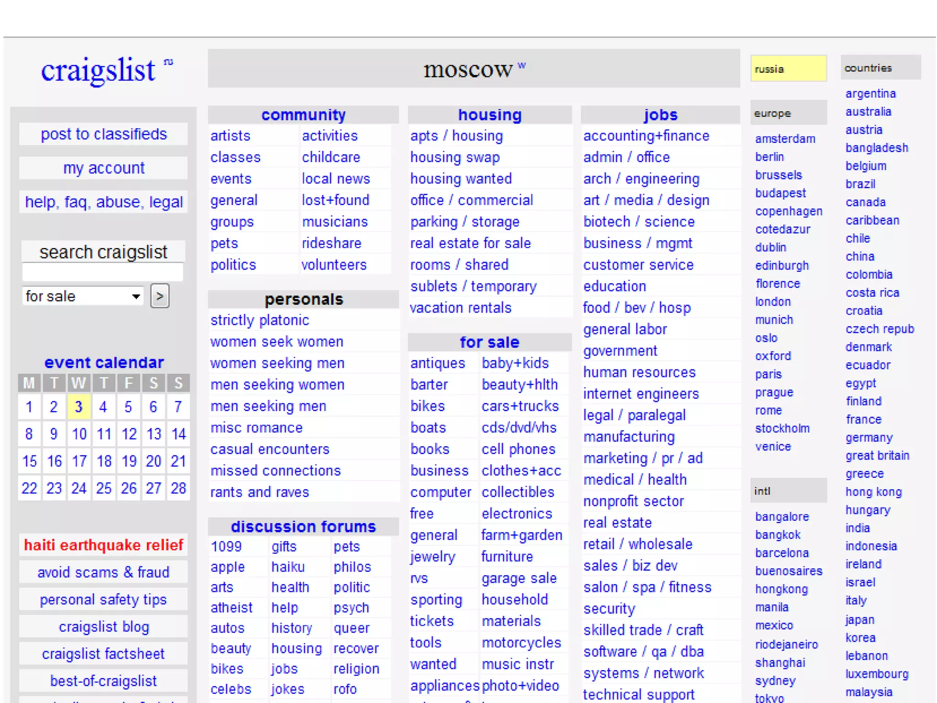
Task: Click in the search craigslist text field
Action: coord(102,273)
